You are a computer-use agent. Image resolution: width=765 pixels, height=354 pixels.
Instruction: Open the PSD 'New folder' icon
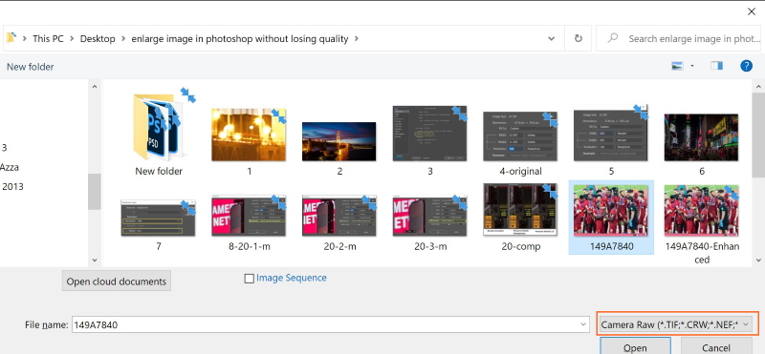(159, 127)
